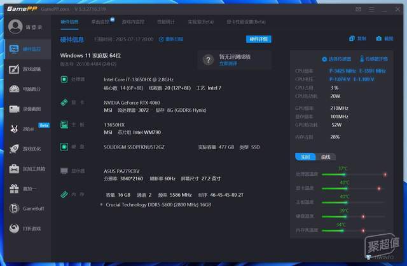
Task: Open the GameBuff sidebar item
Action: coord(27,208)
